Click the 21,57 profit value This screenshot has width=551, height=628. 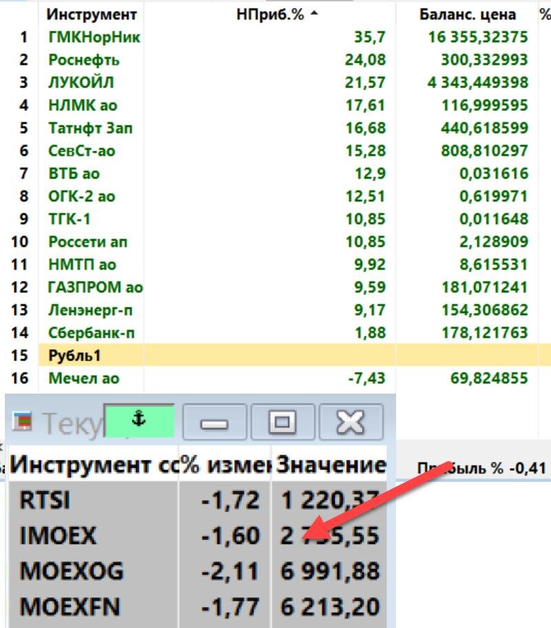365,83
